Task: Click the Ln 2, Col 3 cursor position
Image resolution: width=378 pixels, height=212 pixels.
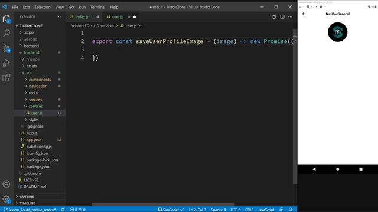Action: pos(197,210)
